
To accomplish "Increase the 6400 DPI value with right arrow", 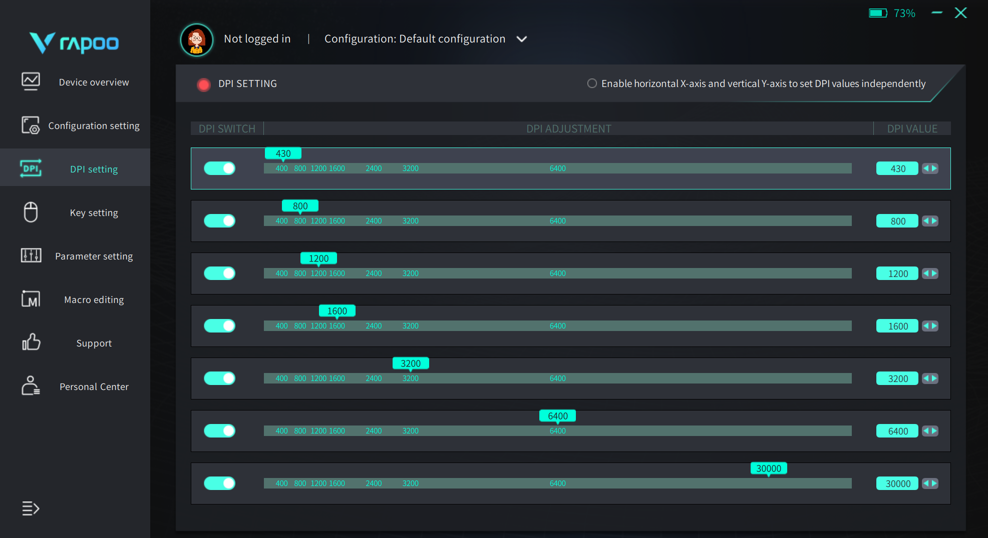I will pyautogui.click(x=934, y=431).
